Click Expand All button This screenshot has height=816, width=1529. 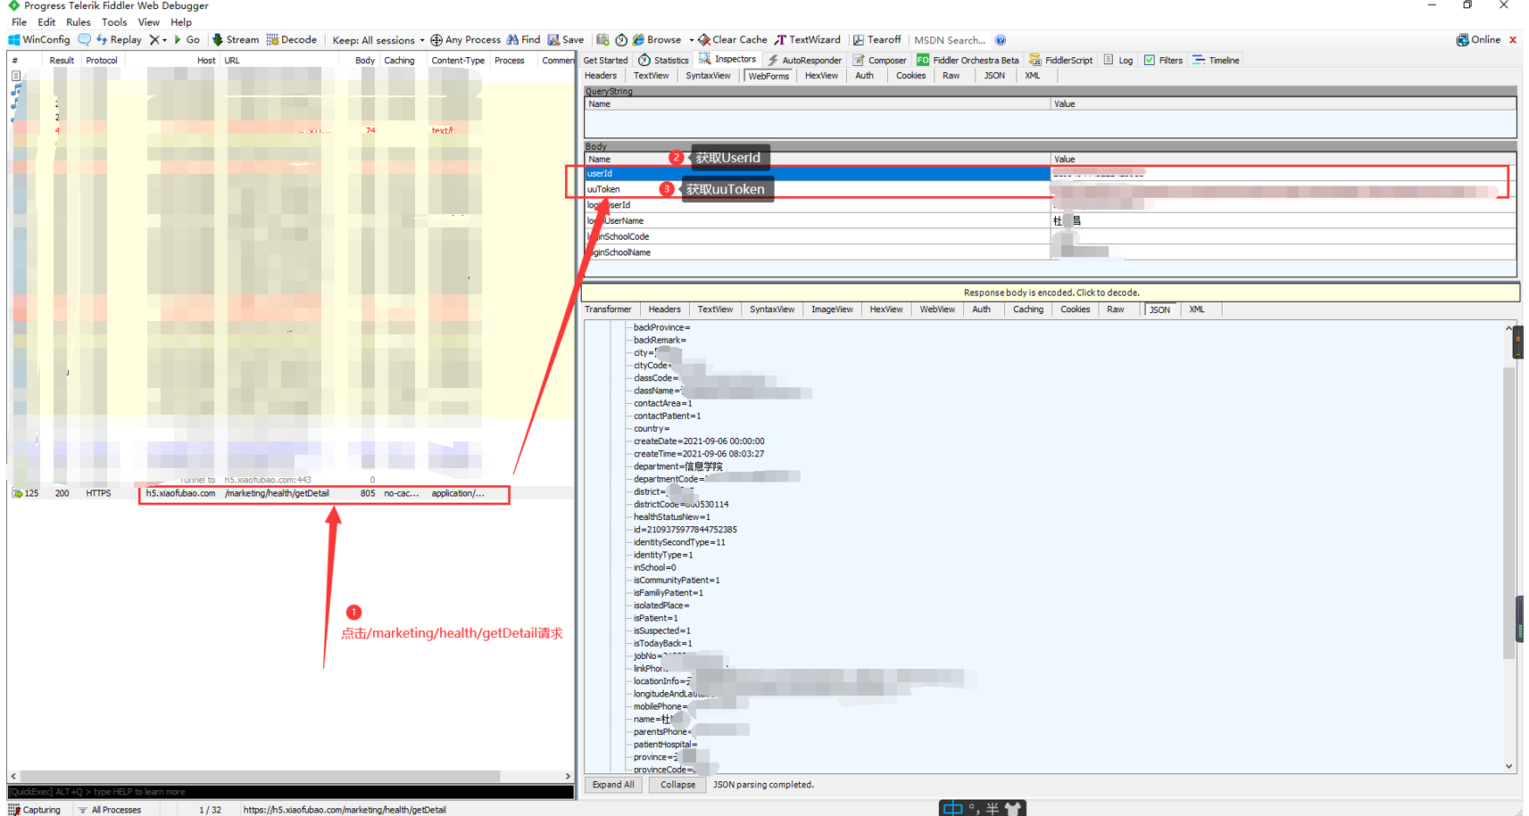tap(613, 785)
